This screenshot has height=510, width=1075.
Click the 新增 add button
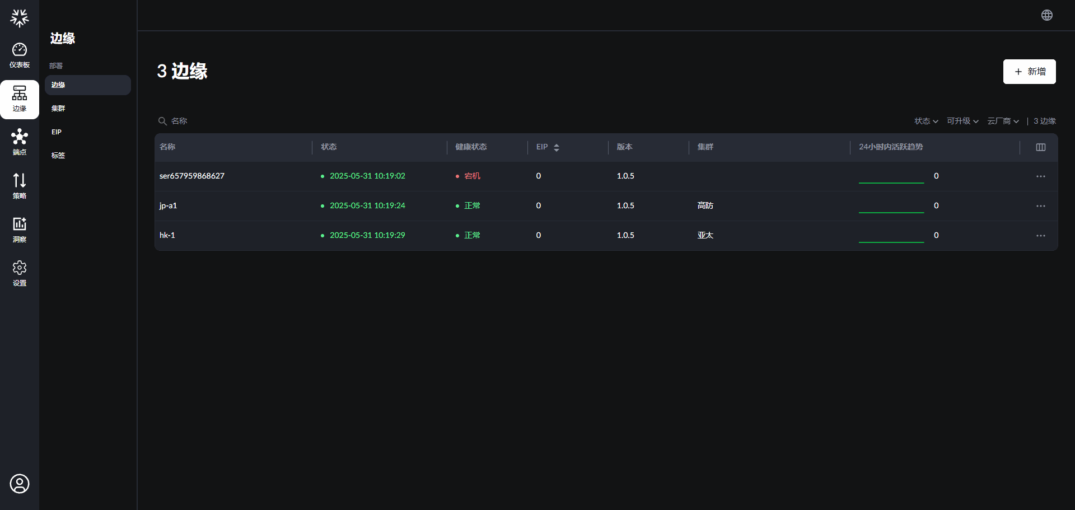click(1029, 72)
